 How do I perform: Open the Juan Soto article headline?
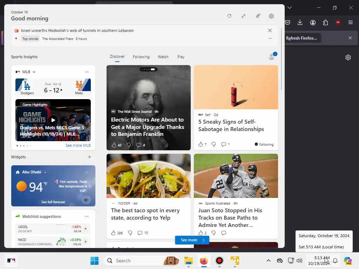(230, 218)
